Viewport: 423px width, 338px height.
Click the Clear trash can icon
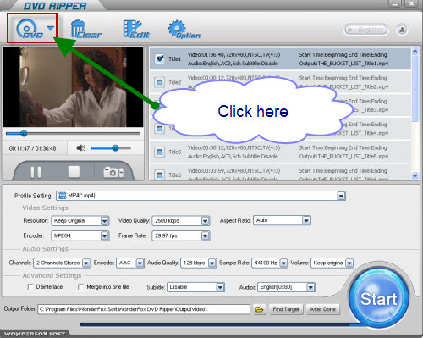[85, 29]
